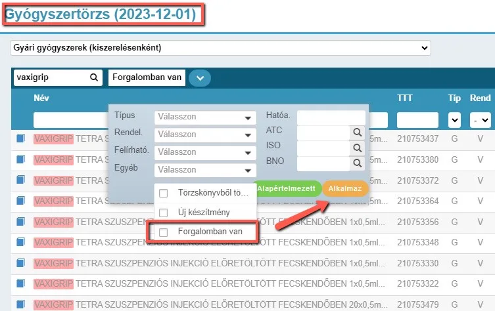Sort by the Név column header
Screen dimensions: 495x311
[x=41, y=98]
